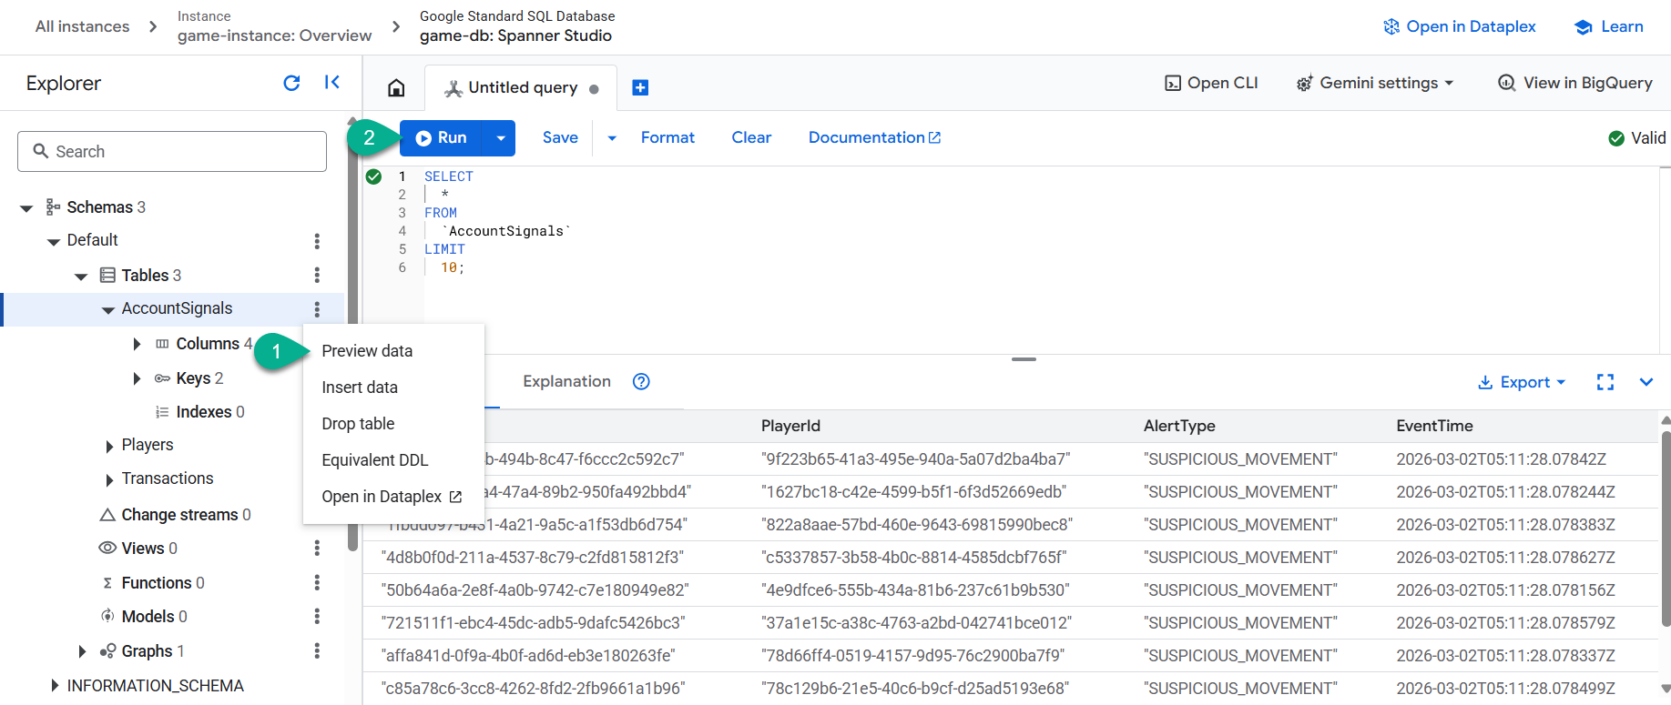The height and width of the screenshot is (705, 1671).
Task: Go to Spanner Studio home tab
Action: (396, 87)
